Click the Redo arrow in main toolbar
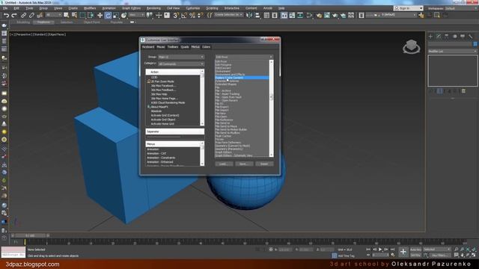Screen dimensions: 479x269 tap(14, 15)
